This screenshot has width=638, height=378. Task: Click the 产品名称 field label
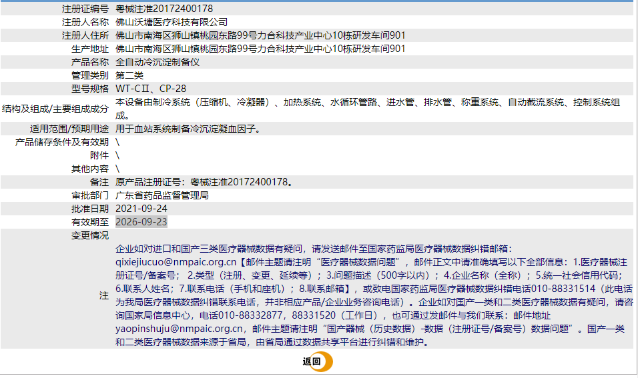point(90,62)
